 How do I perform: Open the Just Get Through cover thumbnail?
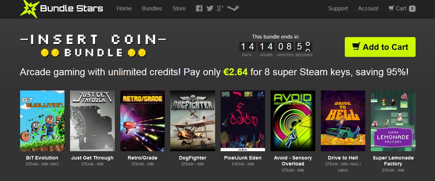pos(92,121)
